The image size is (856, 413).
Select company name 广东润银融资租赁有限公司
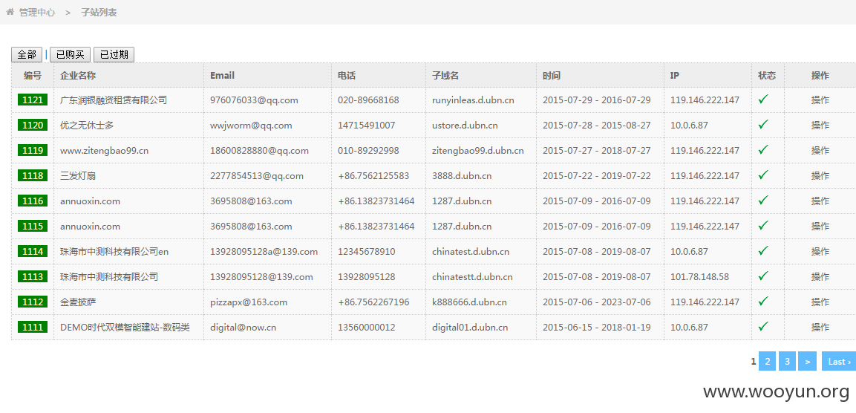[x=114, y=100]
